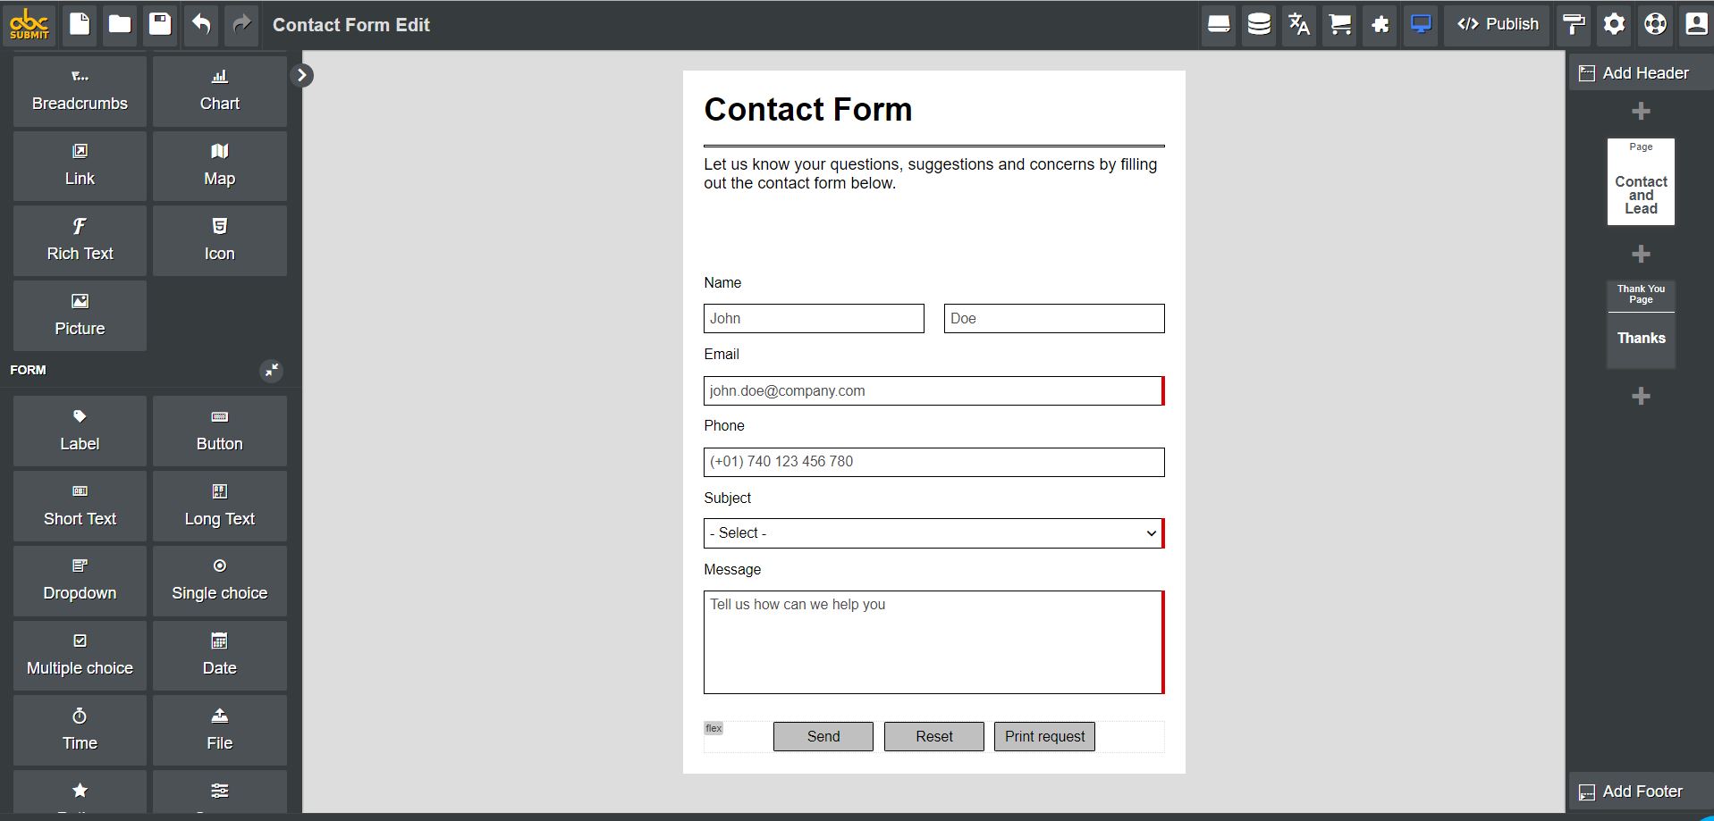Open the Subject Select dropdown

[933, 533]
